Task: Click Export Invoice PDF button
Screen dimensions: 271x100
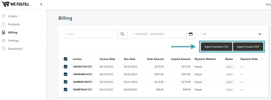Action: pyautogui.click(x=248, y=47)
